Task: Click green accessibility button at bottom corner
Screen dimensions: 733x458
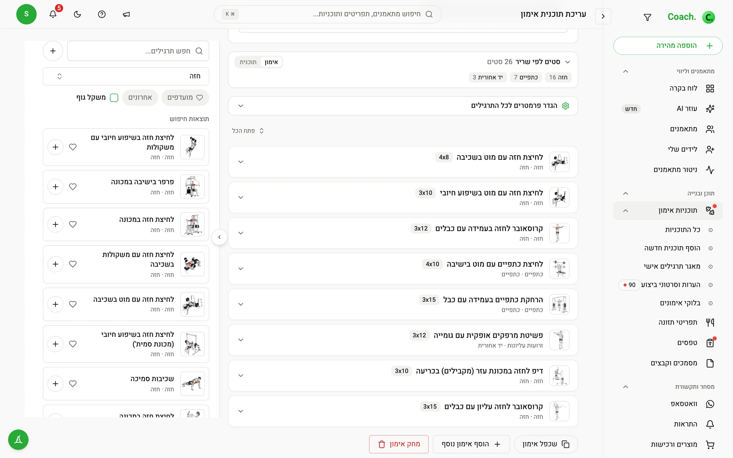Action: click(x=18, y=440)
